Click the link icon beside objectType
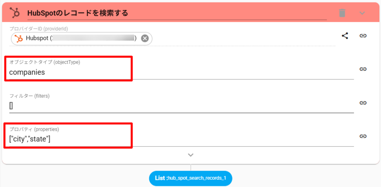 tap(363, 69)
